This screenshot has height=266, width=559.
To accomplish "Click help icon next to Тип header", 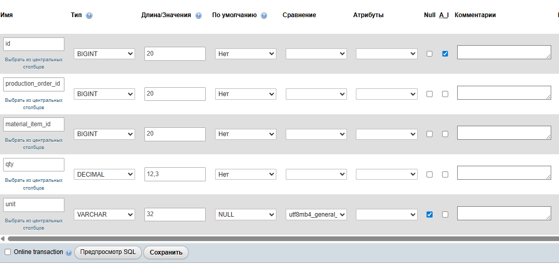I will [89, 16].
